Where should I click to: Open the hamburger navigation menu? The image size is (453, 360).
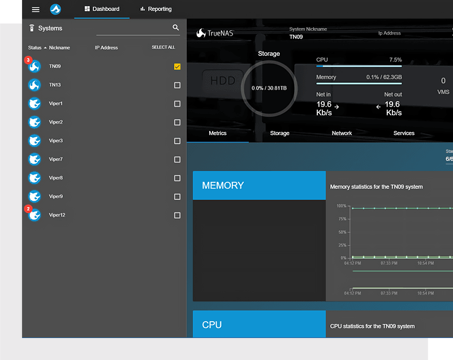(x=36, y=10)
